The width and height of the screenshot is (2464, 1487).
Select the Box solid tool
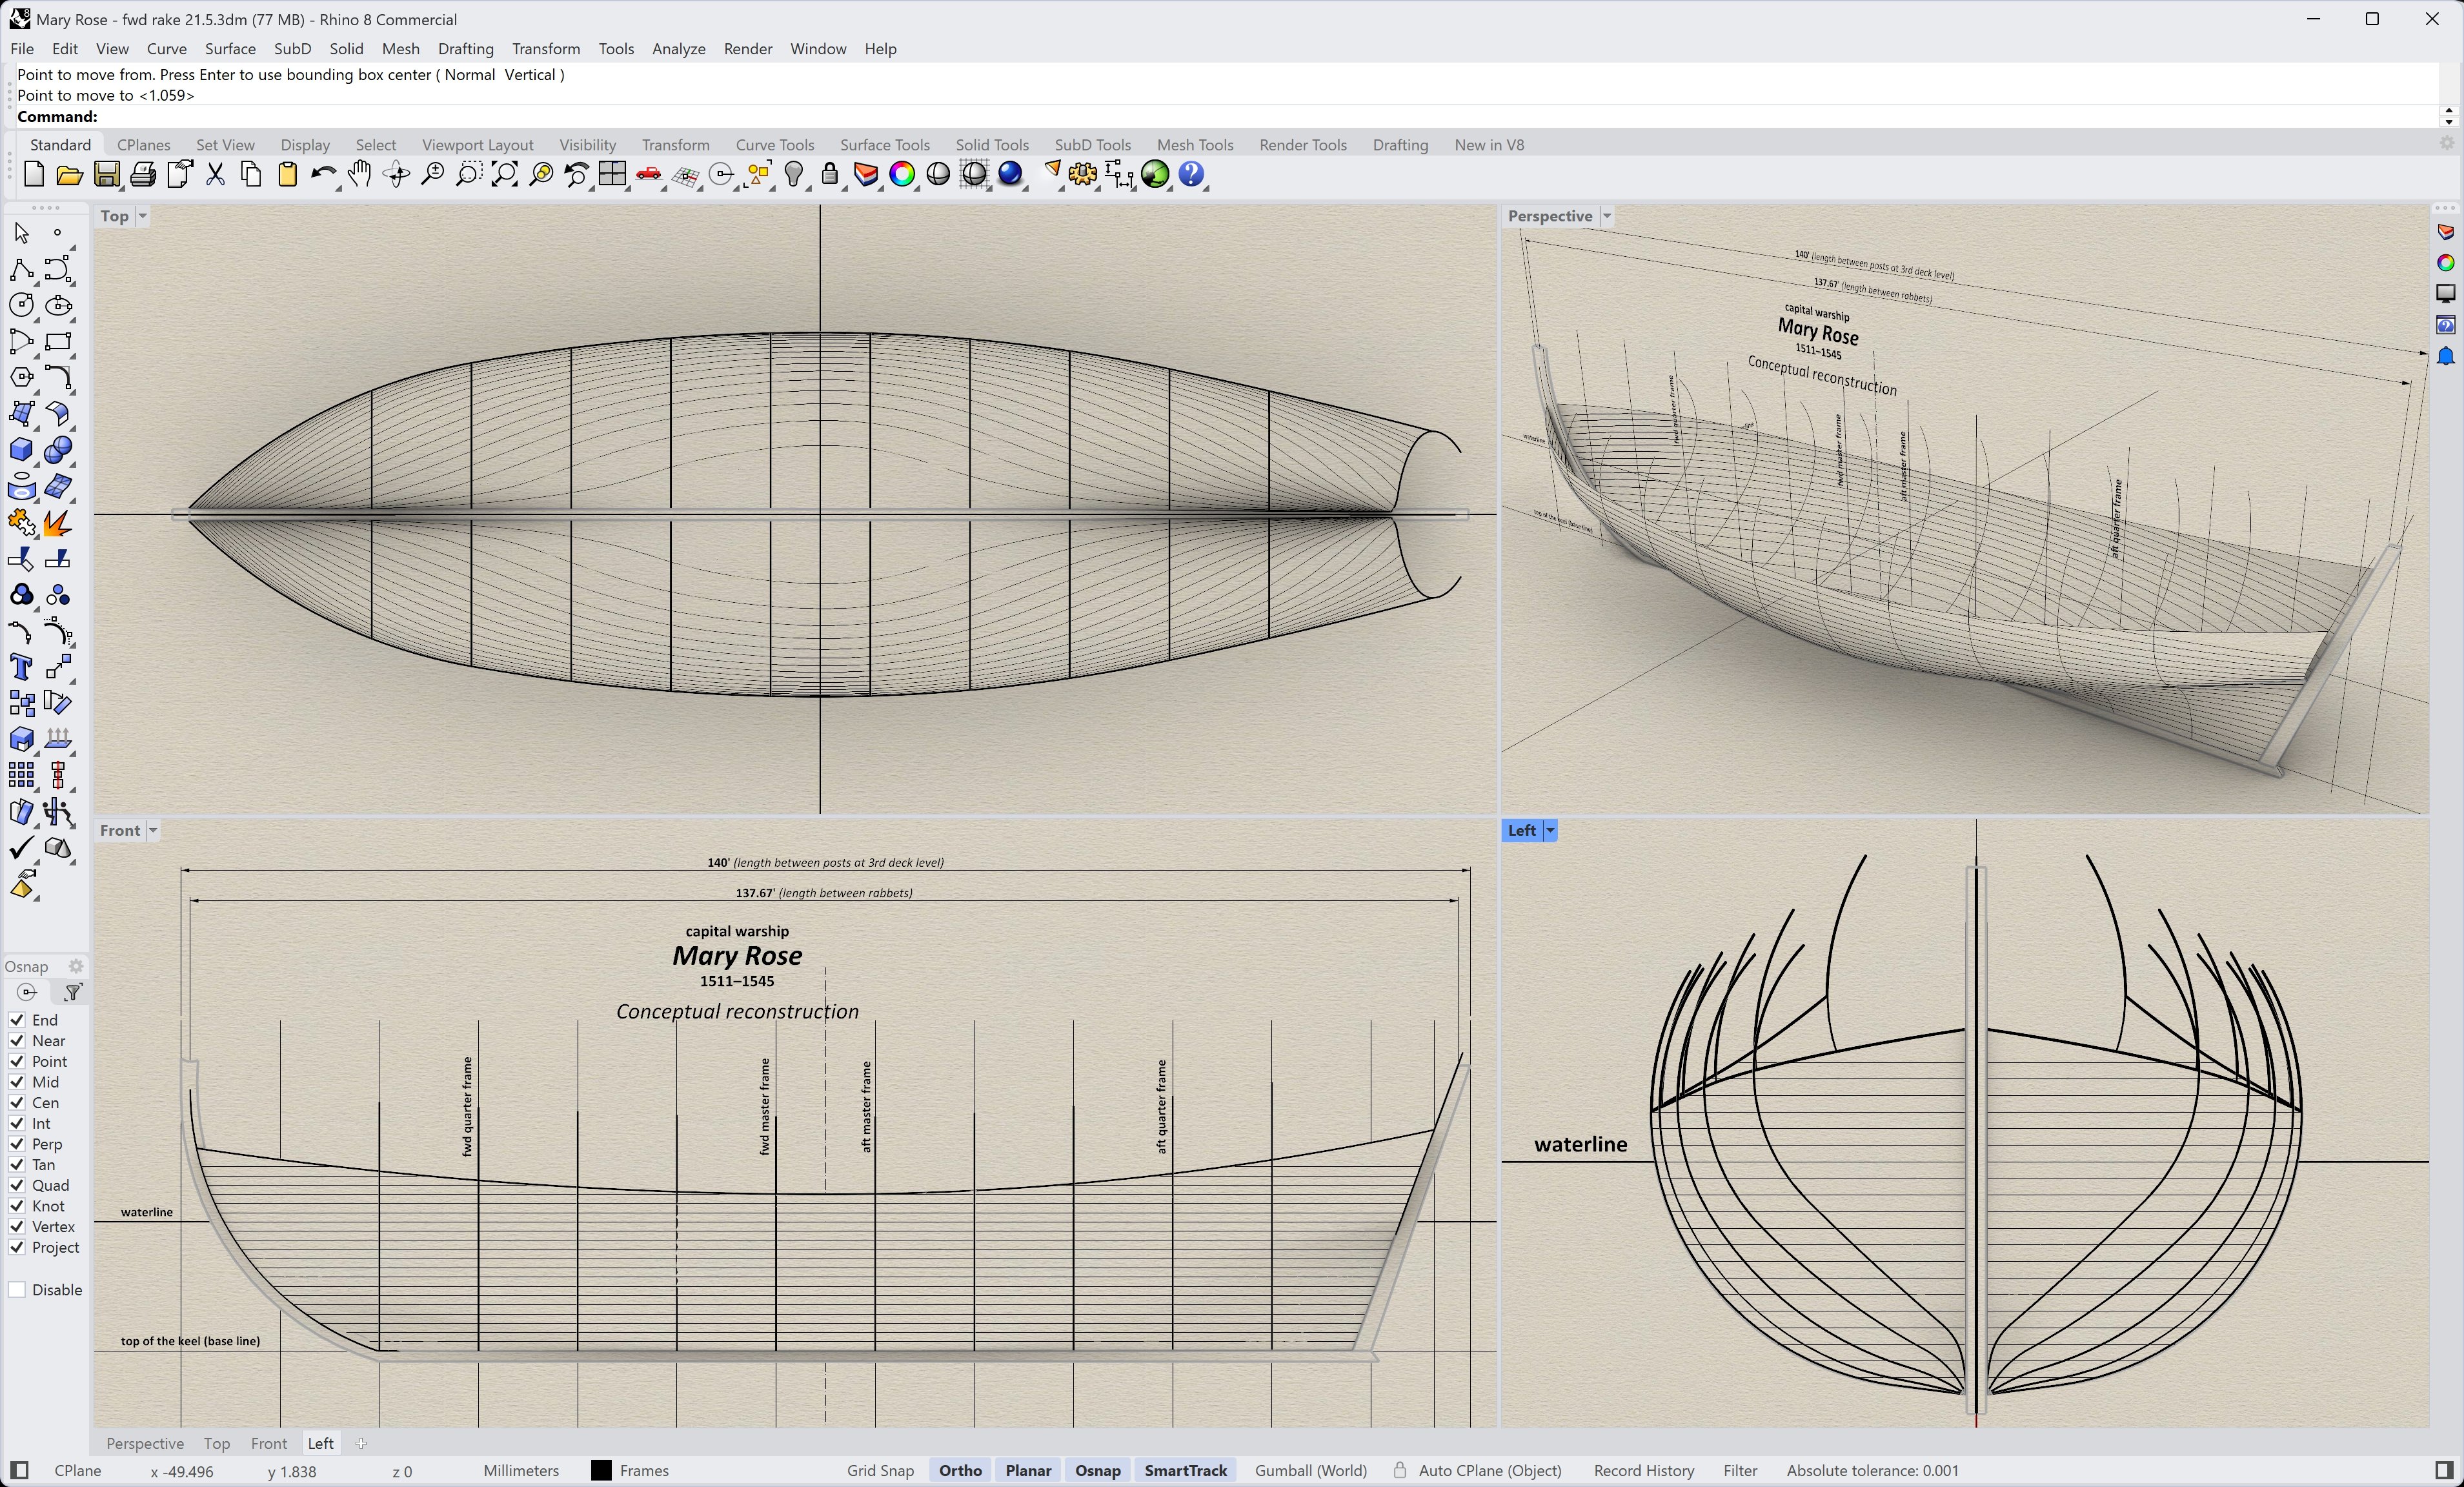[x=22, y=451]
